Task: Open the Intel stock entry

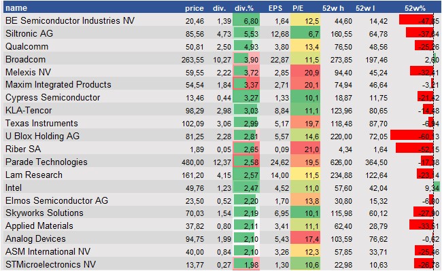Action: click(x=14, y=187)
